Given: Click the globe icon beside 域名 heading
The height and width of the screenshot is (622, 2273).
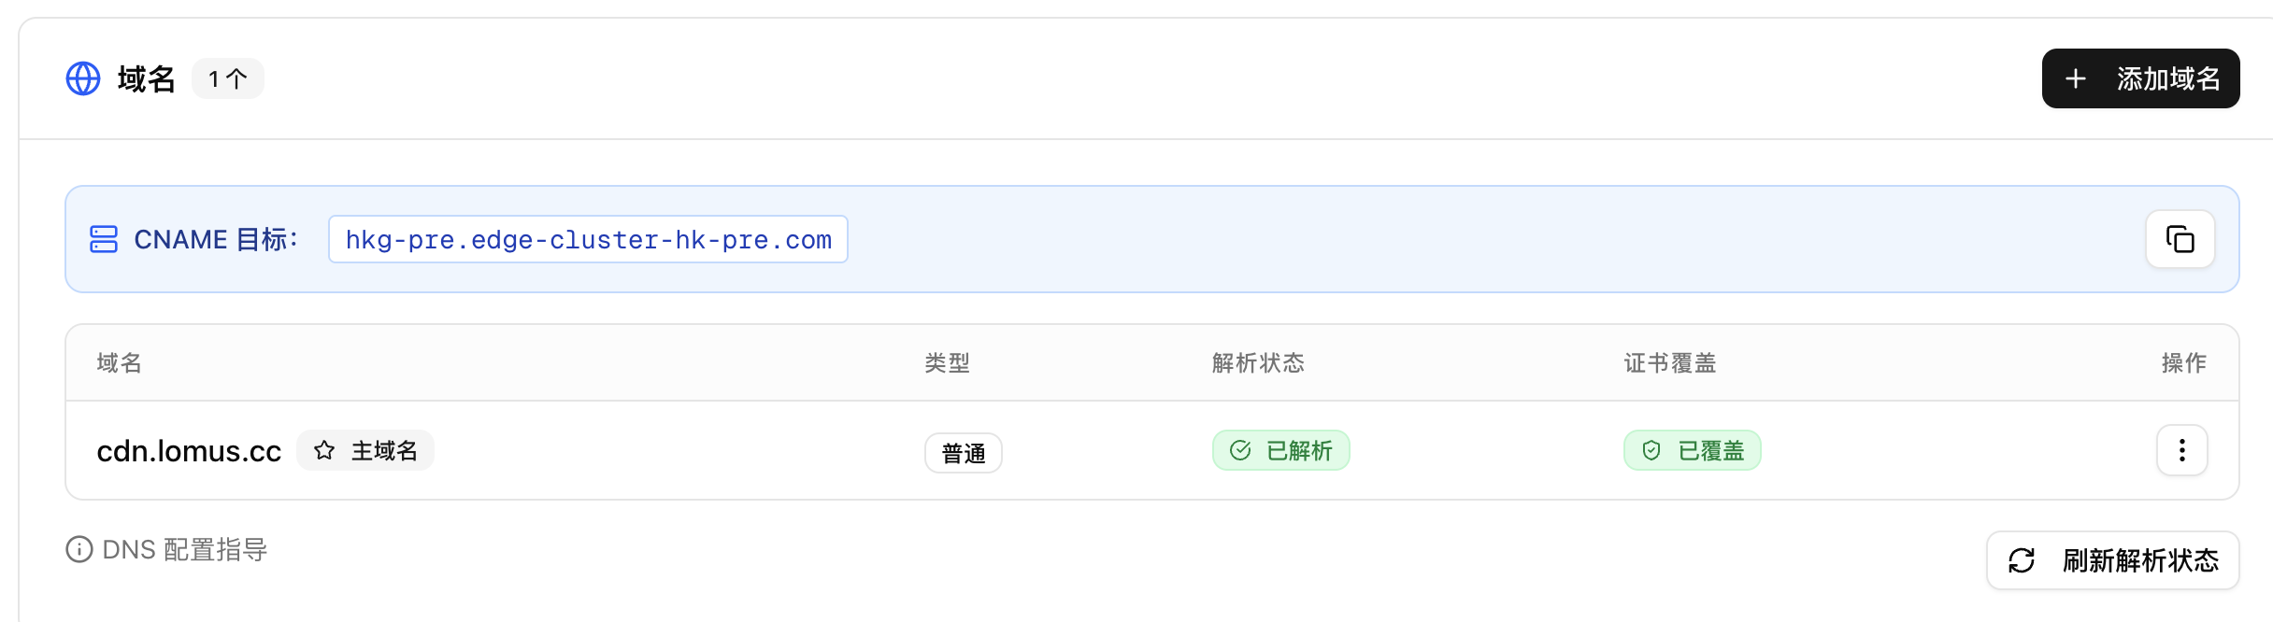Looking at the screenshot, I should click(x=83, y=78).
